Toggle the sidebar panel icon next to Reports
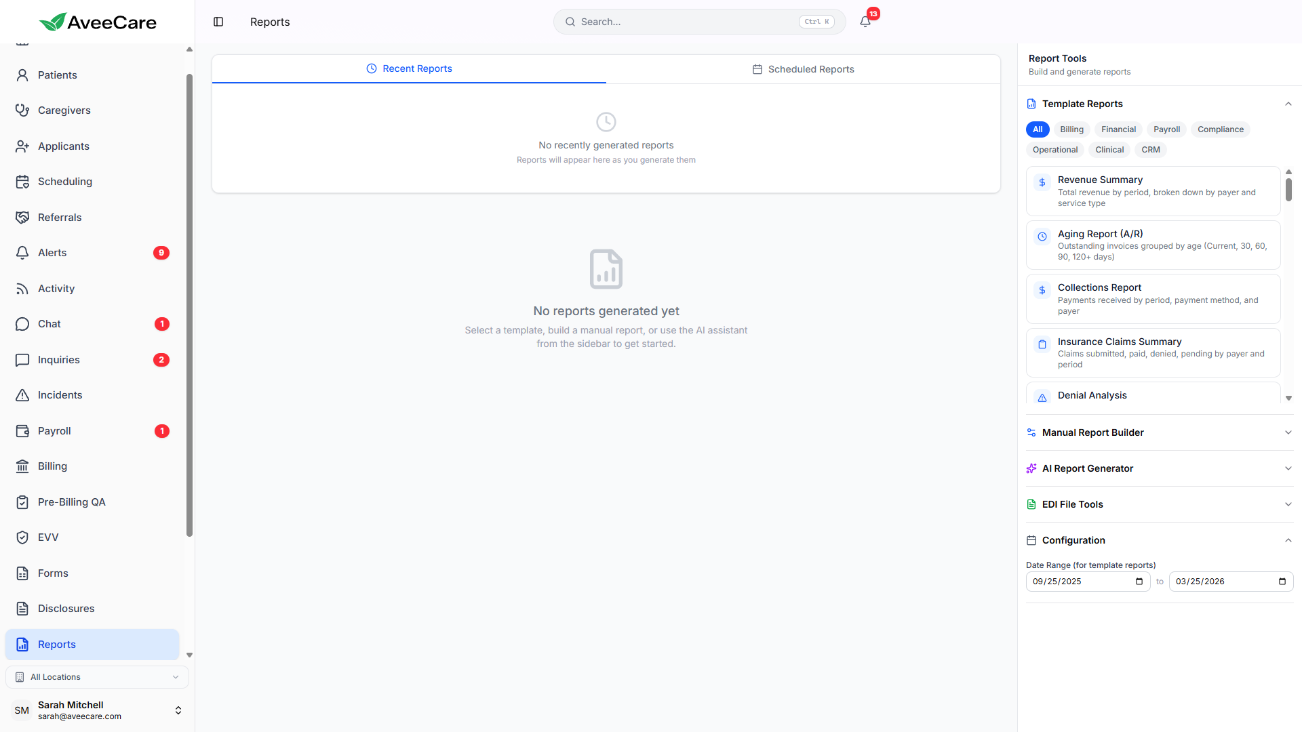1302x732 pixels. pyautogui.click(x=218, y=22)
